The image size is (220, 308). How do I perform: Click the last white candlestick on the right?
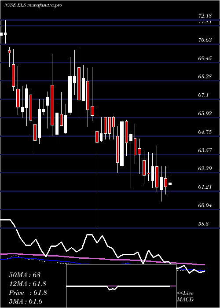click(170, 184)
